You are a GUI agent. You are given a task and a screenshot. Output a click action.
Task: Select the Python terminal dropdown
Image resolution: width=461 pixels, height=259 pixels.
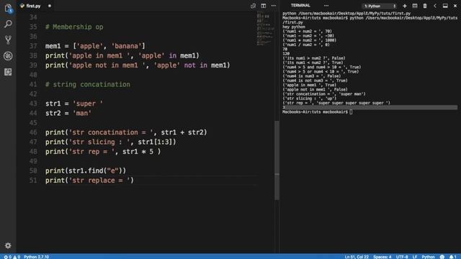coord(380,6)
